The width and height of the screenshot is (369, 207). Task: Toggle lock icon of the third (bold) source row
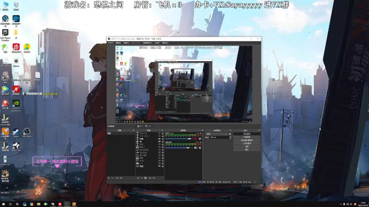click(x=163, y=139)
